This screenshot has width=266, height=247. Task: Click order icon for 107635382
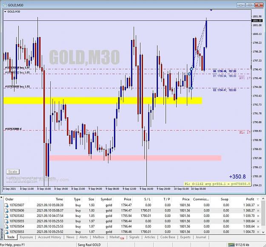coord(6,216)
